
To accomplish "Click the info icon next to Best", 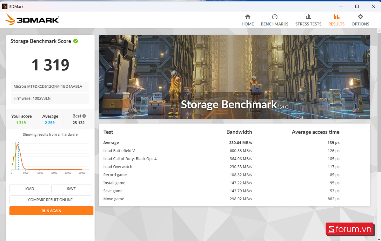I will [84, 116].
